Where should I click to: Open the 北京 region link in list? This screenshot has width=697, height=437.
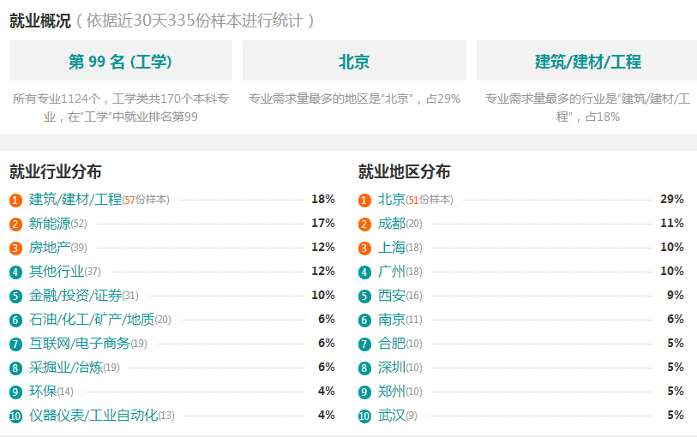coord(392,199)
